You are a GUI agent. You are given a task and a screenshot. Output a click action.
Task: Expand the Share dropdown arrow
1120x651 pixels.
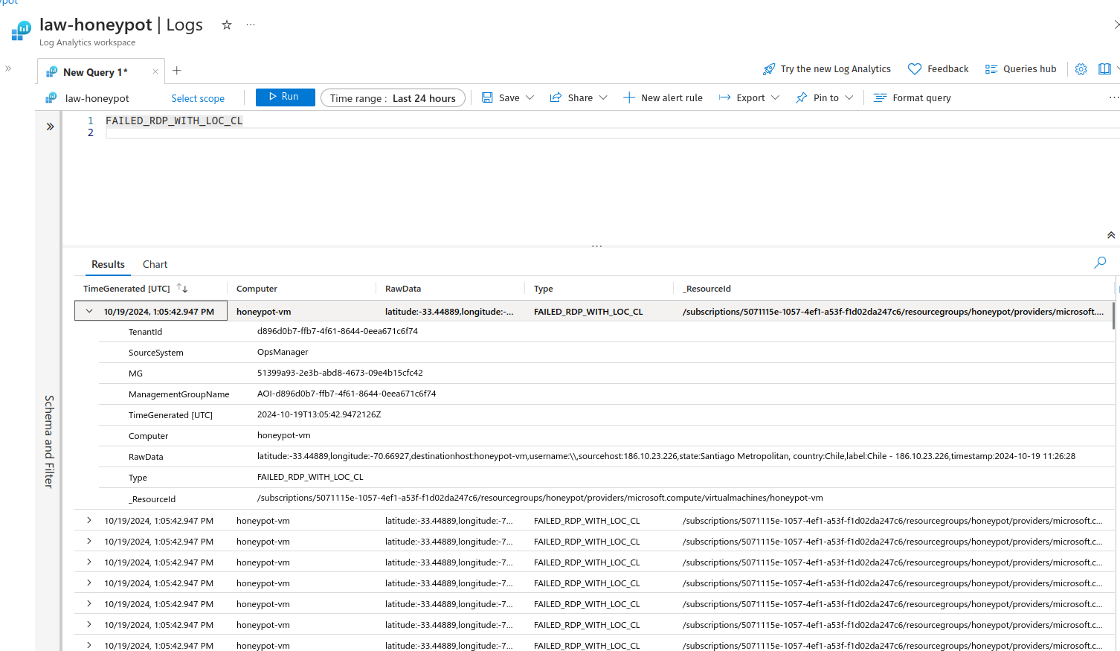603,97
